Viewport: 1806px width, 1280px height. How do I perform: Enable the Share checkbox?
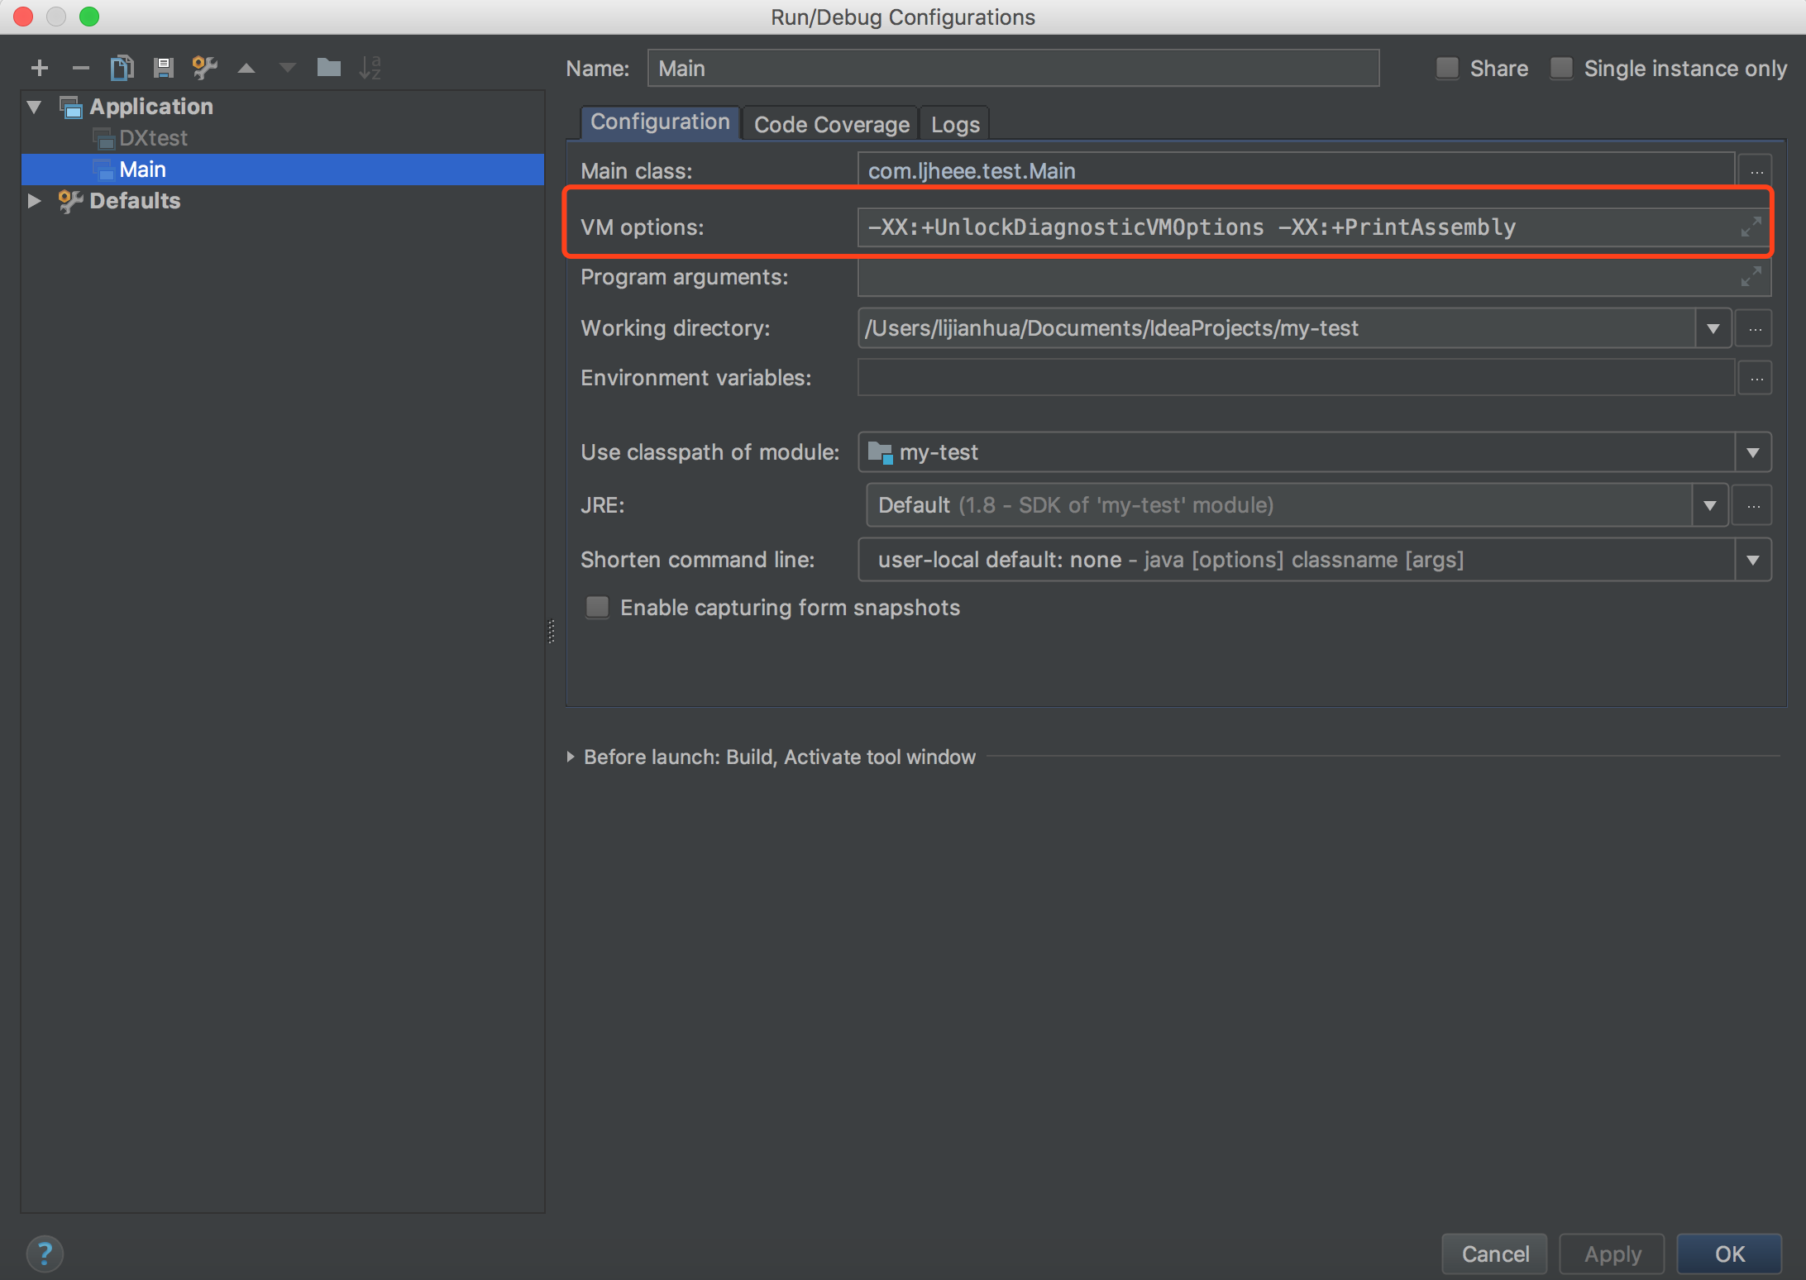coord(1447,68)
